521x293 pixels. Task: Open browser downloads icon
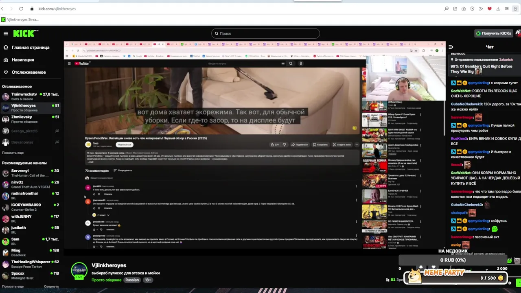[x=498, y=9]
